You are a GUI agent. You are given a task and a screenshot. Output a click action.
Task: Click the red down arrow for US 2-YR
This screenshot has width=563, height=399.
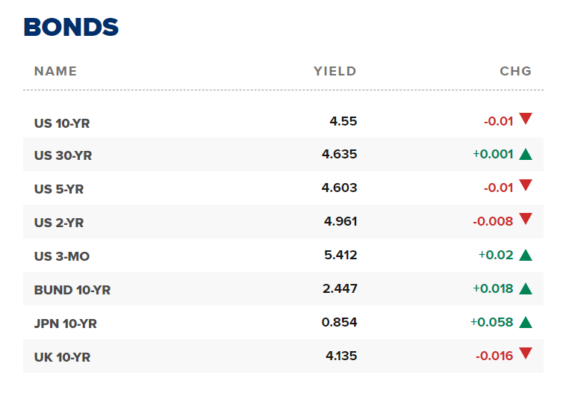(526, 220)
